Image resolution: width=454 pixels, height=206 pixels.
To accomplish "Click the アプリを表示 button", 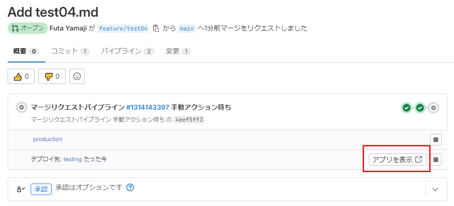I will [397, 160].
